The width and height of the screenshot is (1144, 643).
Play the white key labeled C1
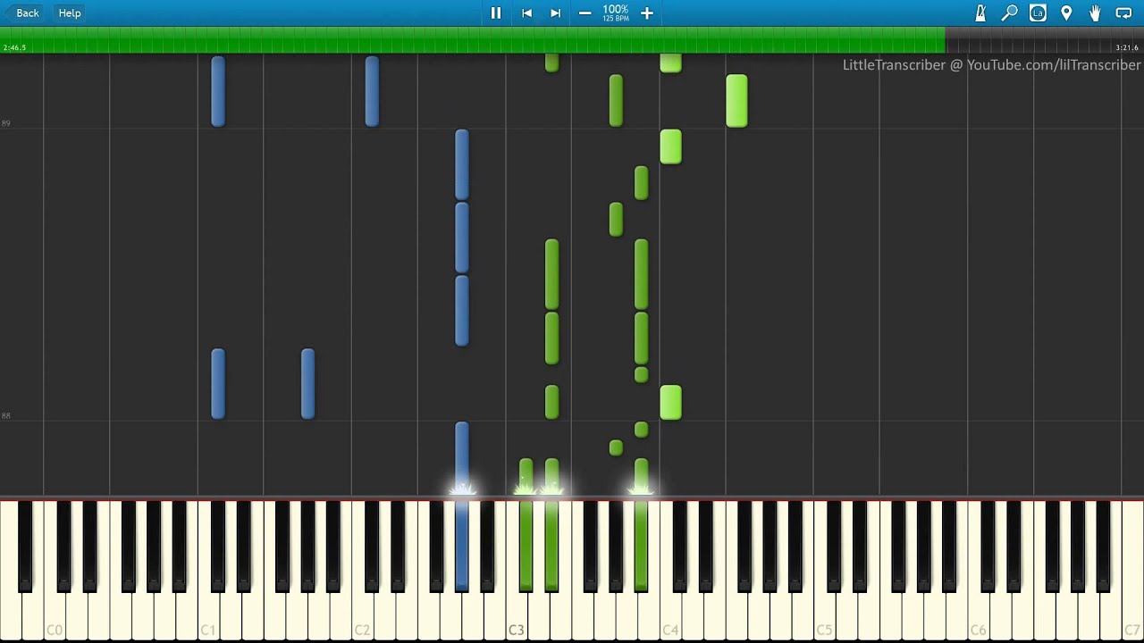coord(208,616)
